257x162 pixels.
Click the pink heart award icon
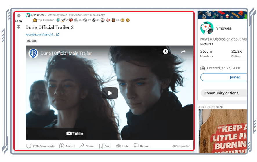[108, 20]
